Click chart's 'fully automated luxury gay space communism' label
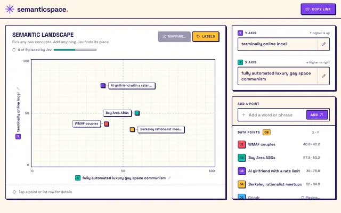 124,178
